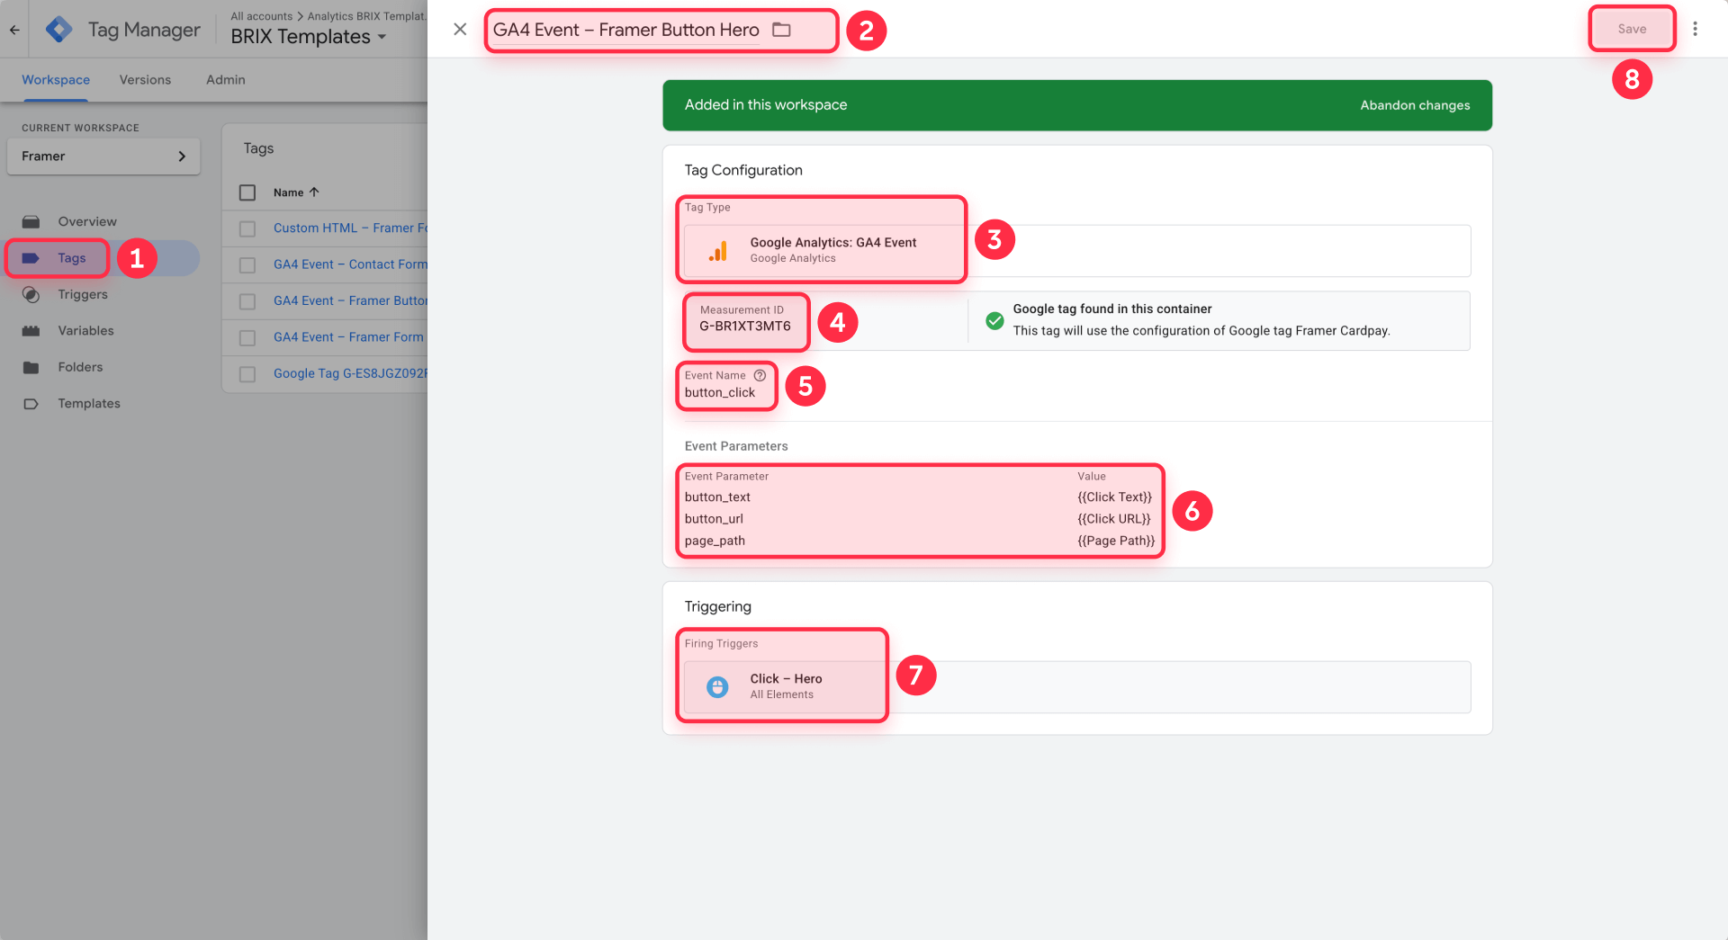This screenshot has width=1728, height=940.
Task: Open the three-dot more options menu
Action: [x=1695, y=29]
